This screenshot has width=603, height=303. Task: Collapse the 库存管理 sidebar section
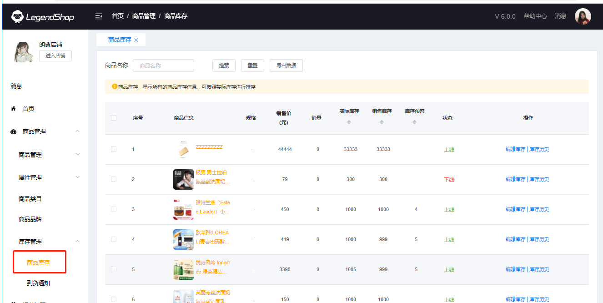click(77, 242)
